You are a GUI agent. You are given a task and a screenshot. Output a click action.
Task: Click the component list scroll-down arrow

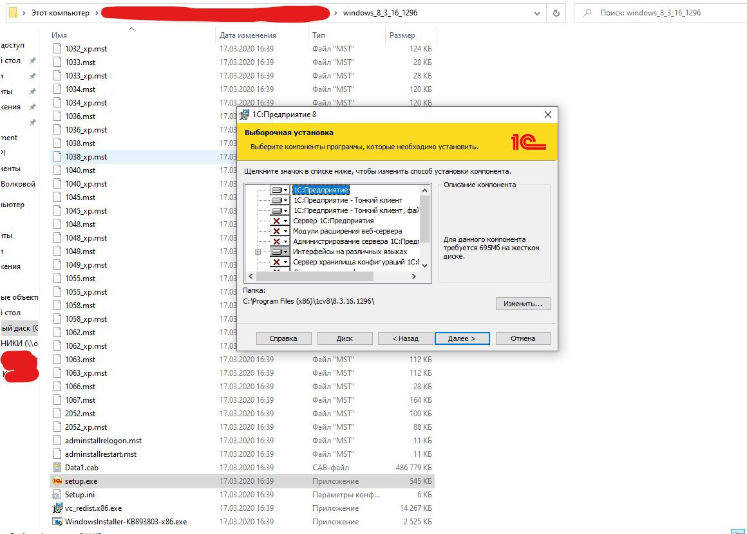(x=425, y=266)
